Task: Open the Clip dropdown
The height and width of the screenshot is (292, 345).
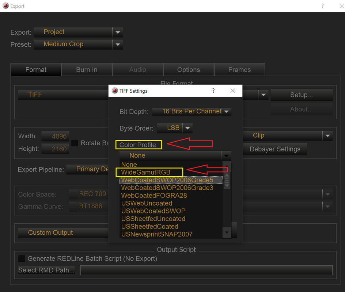Action: click(288, 135)
